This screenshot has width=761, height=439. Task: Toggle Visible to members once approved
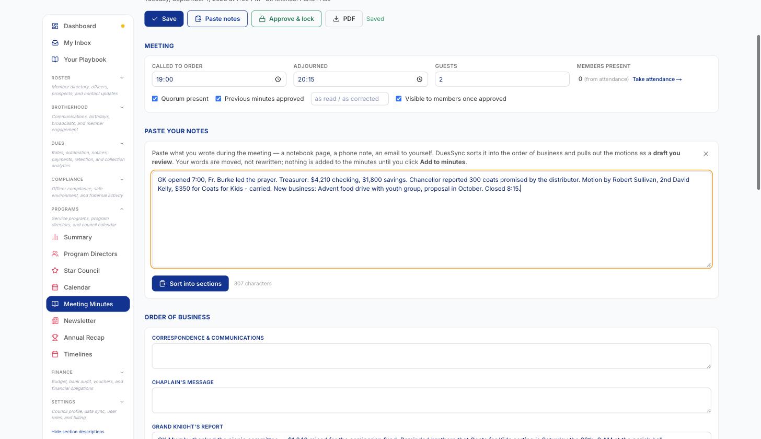click(399, 99)
